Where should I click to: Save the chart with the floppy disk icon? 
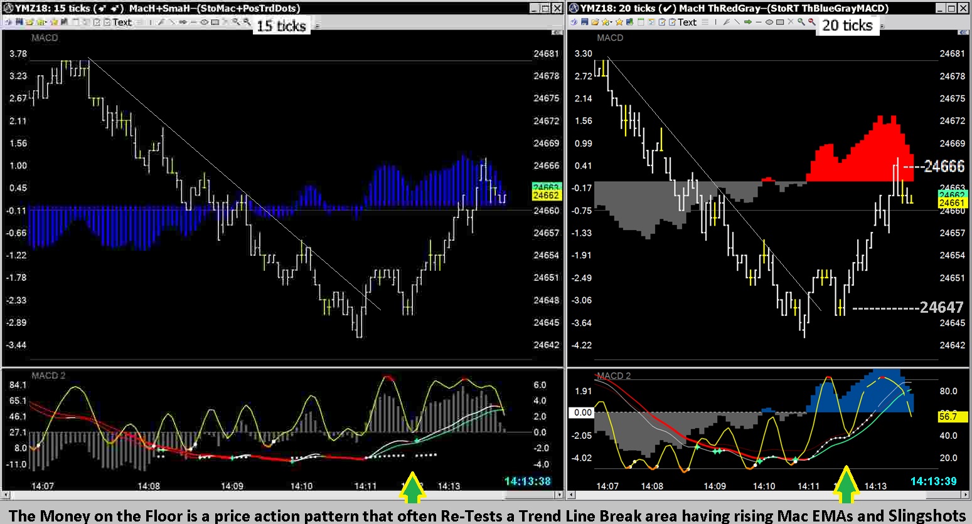point(583,24)
